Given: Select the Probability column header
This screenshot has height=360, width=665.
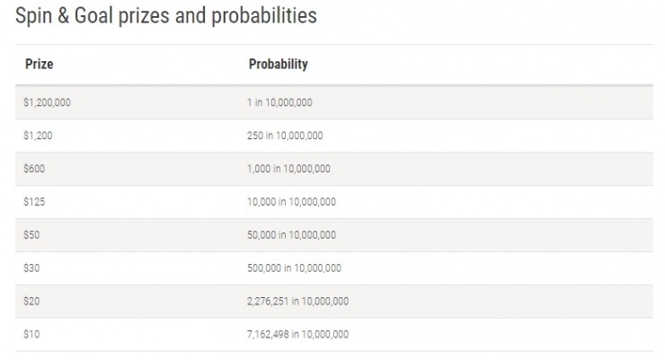Looking at the screenshot, I should pos(279,64).
